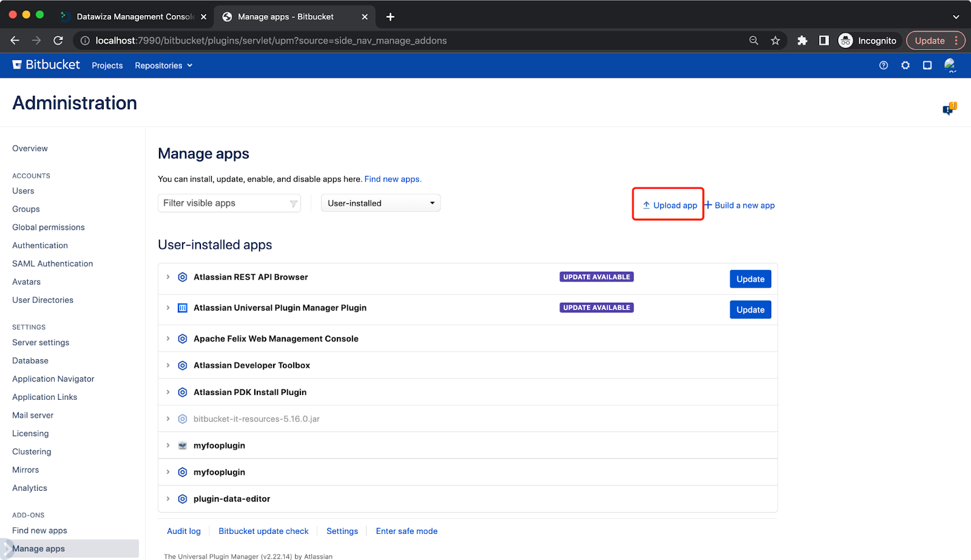Expand the Atlassian Universal Plugin Manager Plugin row
971x560 pixels.
click(x=168, y=308)
